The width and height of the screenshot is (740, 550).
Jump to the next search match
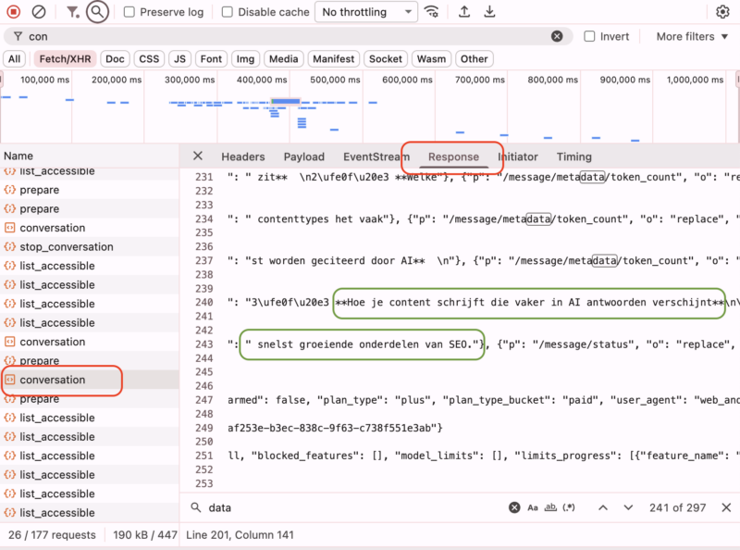(x=628, y=507)
